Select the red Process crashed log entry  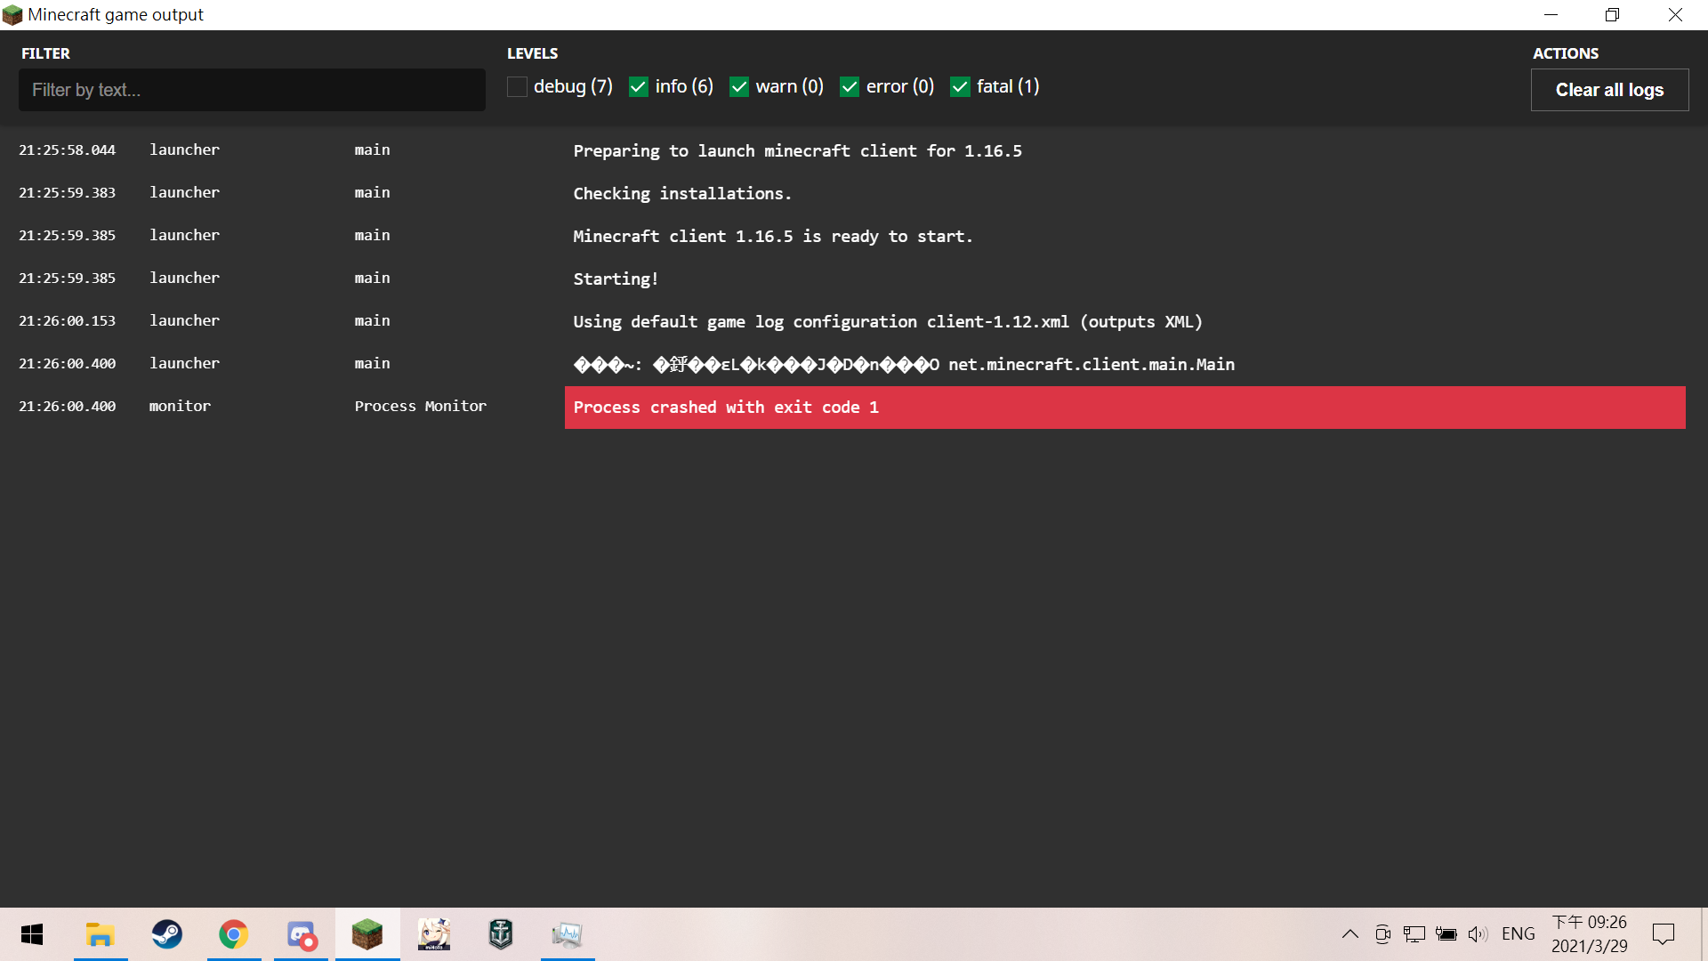coord(1124,408)
